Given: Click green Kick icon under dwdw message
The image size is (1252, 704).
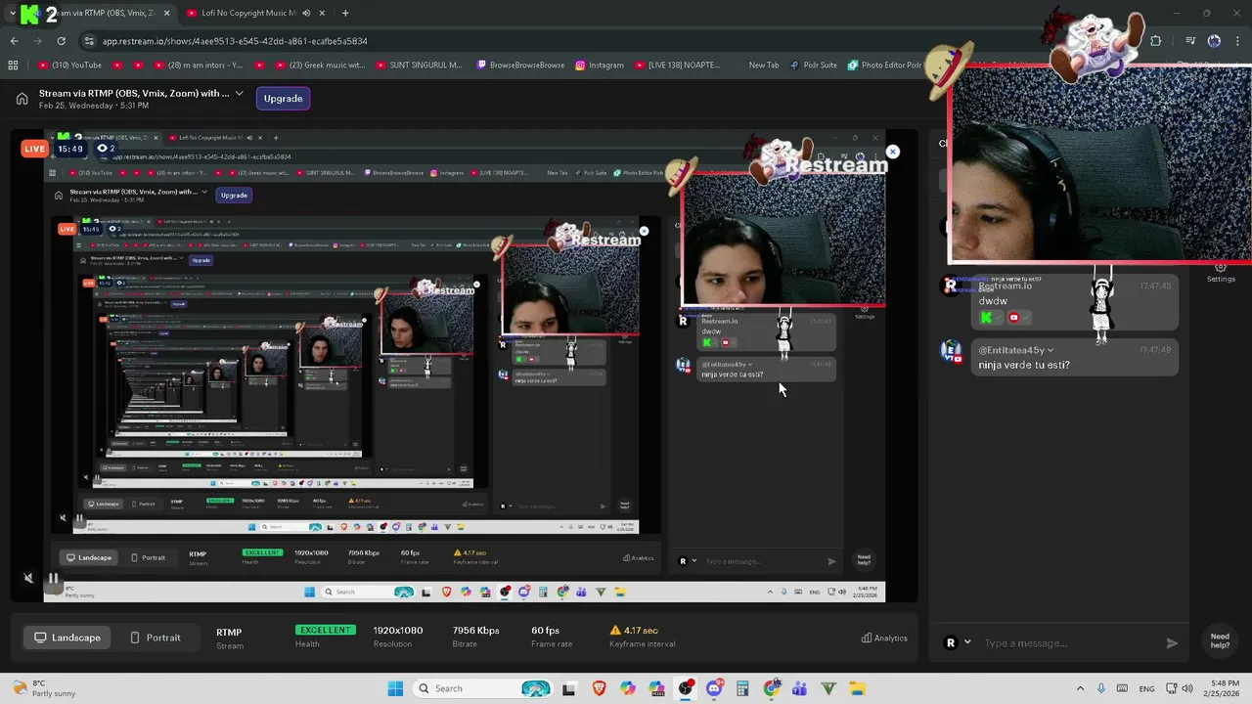Looking at the screenshot, I should tap(986, 318).
